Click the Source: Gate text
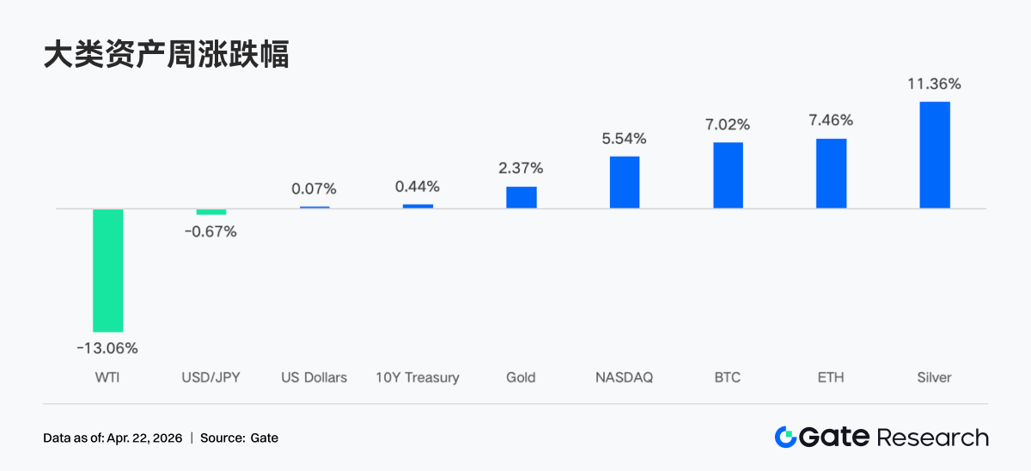Screen dimensions: 1031x471 tap(239, 438)
